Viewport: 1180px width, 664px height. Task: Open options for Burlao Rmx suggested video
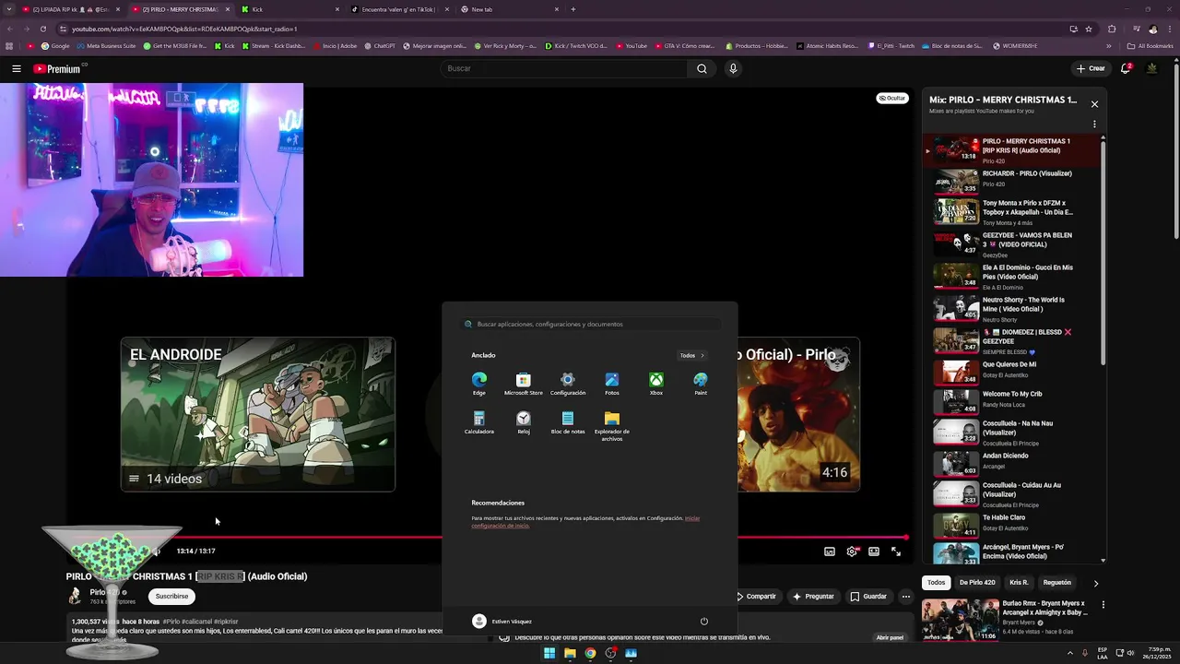pyautogui.click(x=1103, y=605)
